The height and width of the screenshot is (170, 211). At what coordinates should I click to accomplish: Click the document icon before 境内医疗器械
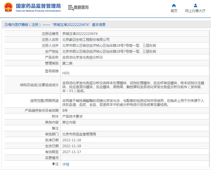point(6,25)
